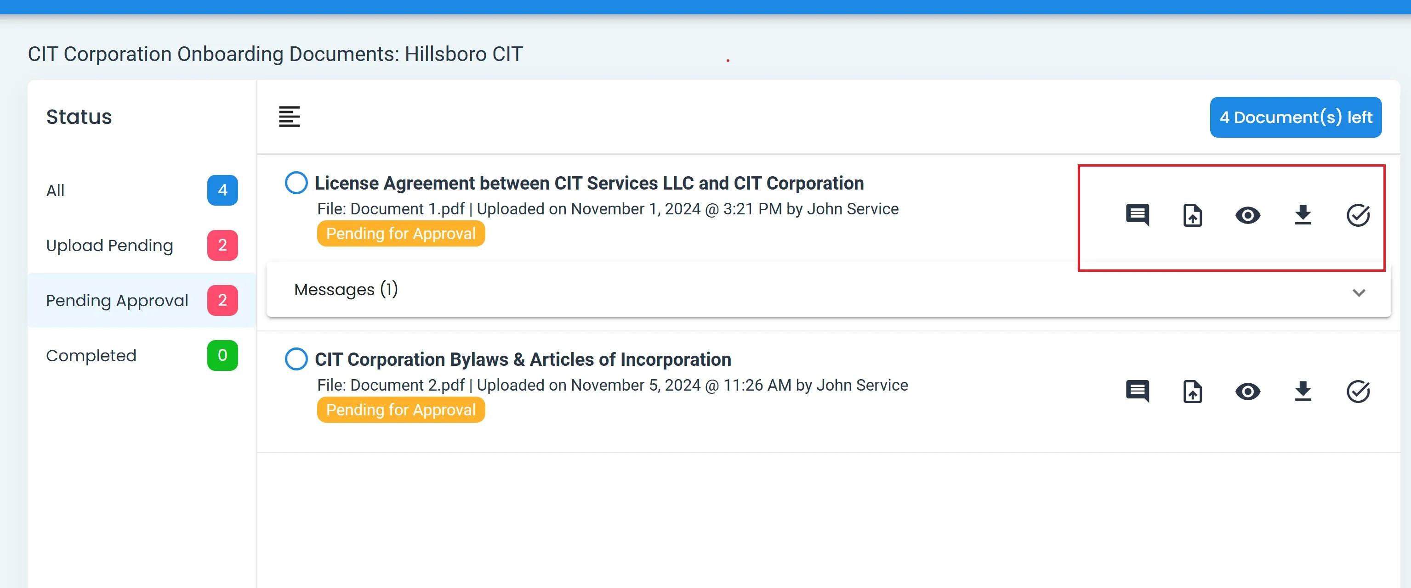The image size is (1411, 588).
Task: Expand the Messages (1) panel chevron
Action: 1359,293
